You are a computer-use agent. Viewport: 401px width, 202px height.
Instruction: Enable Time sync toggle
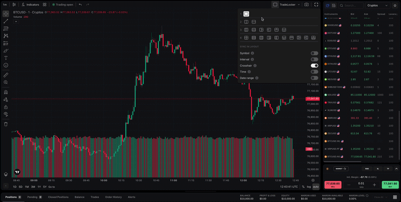314,72
